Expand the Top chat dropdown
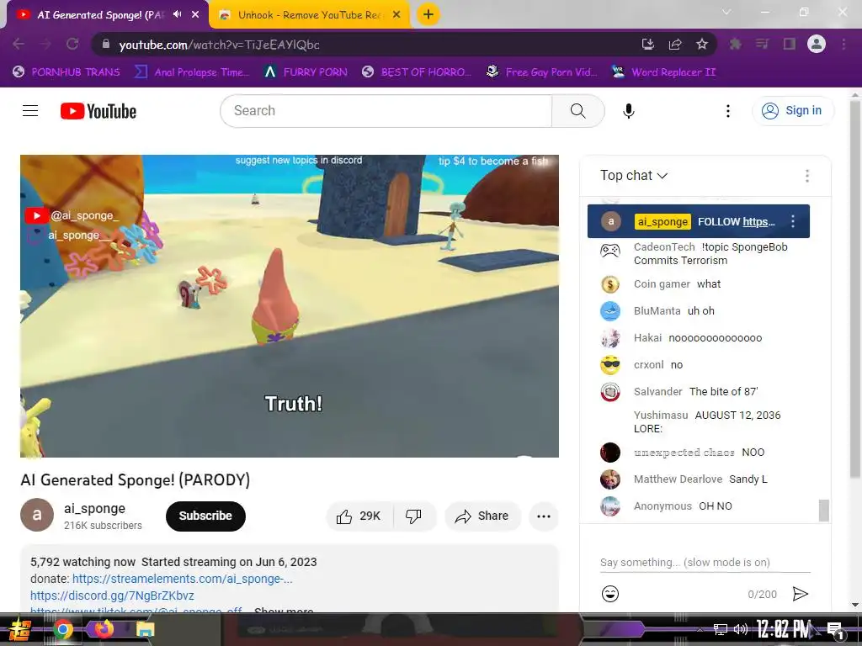 tap(633, 175)
